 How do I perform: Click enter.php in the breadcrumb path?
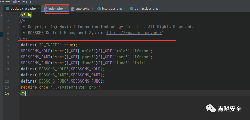point(25,2)
